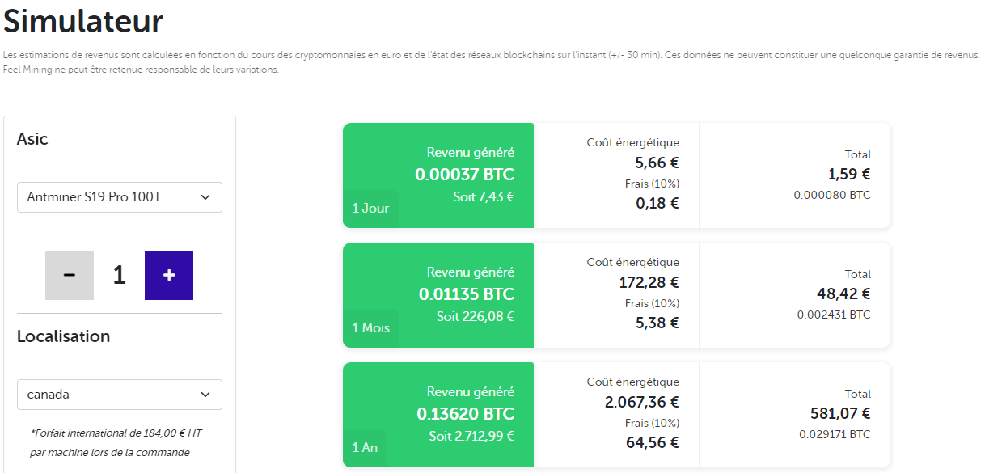Select the 1 Mois period label

370,327
